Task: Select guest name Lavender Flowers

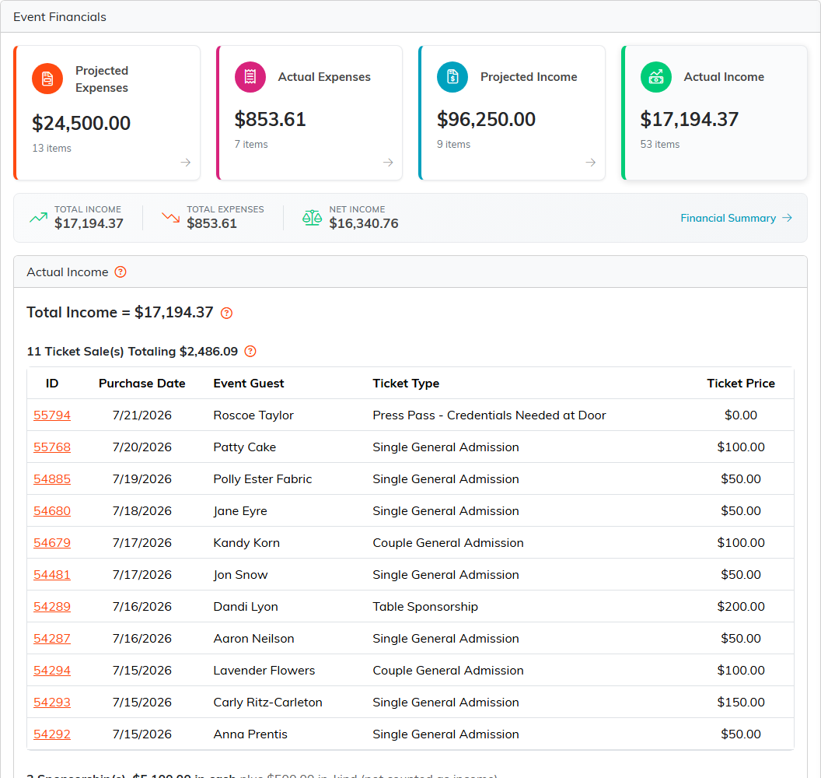Action: coord(264,671)
